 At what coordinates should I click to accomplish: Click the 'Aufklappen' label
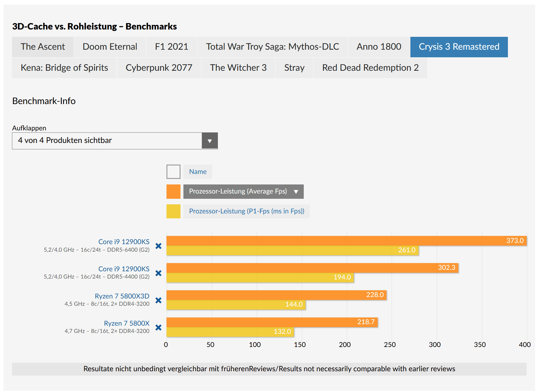(29, 128)
